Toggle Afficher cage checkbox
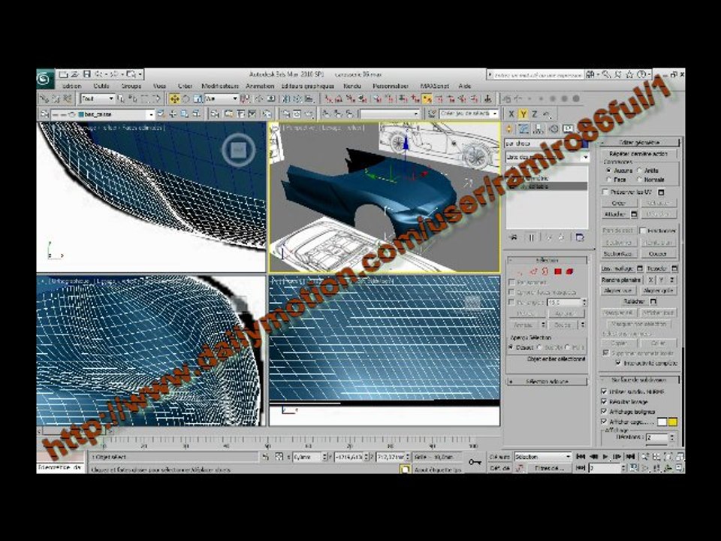Screen dimensions: 721x541 pyautogui.click(x=604, y=422)
